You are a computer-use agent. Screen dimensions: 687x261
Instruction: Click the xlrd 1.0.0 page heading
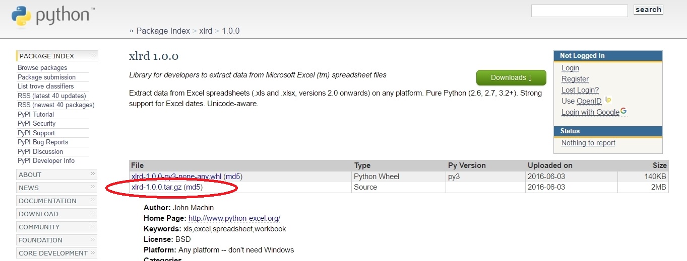pyautogui.click(x=154, y=56)
